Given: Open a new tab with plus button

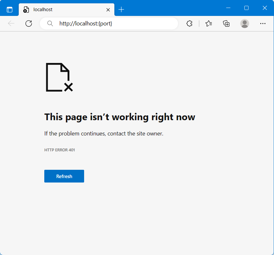Looking at the screenshot, I should pos(121,10).
